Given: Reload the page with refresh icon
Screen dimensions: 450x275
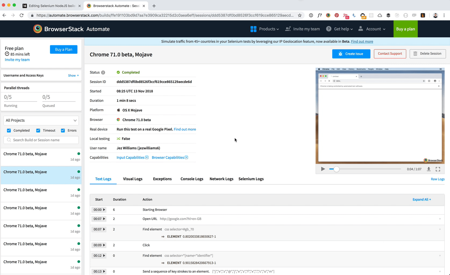Looking at the screenshot, I should (x=22, y=15).
